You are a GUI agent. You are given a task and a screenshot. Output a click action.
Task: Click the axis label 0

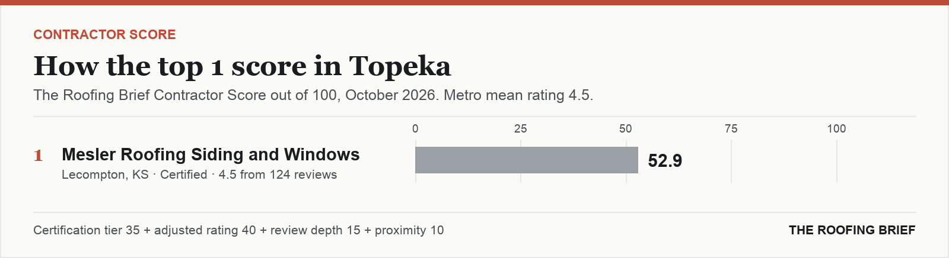point(415,128)
